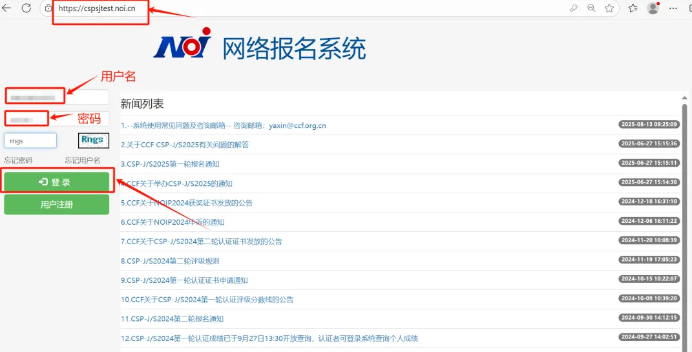This screenshot has height=352, width=692.
Task: Open the 忘记用户名 forgot username link
Action: (x=83, y=160)
